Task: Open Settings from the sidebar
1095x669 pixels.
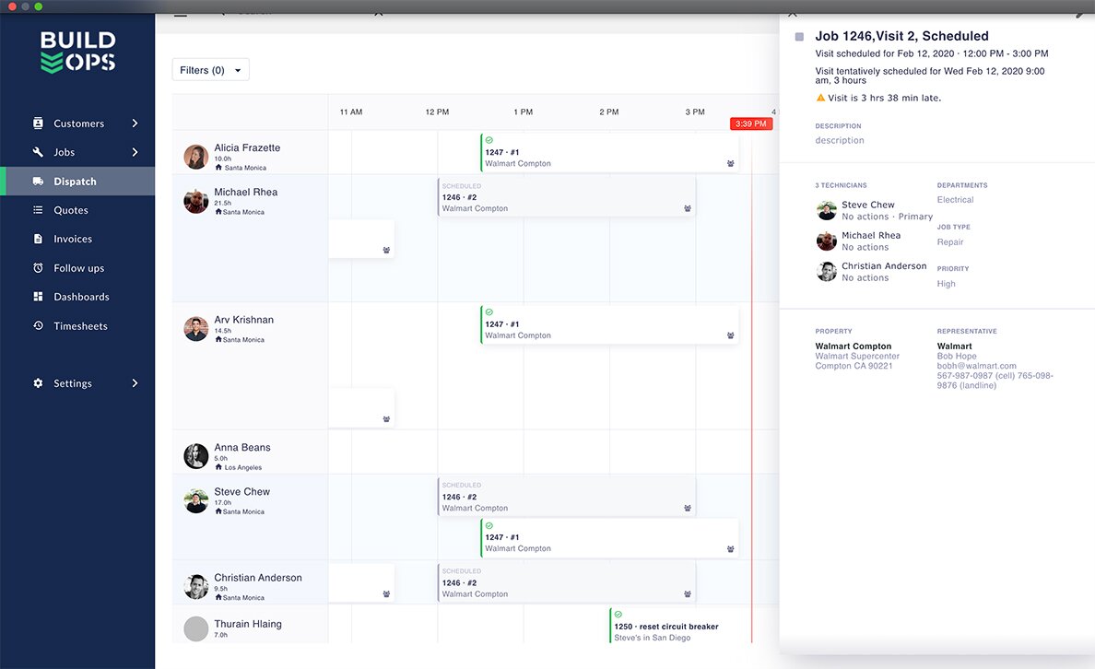Action: [77, 382]
